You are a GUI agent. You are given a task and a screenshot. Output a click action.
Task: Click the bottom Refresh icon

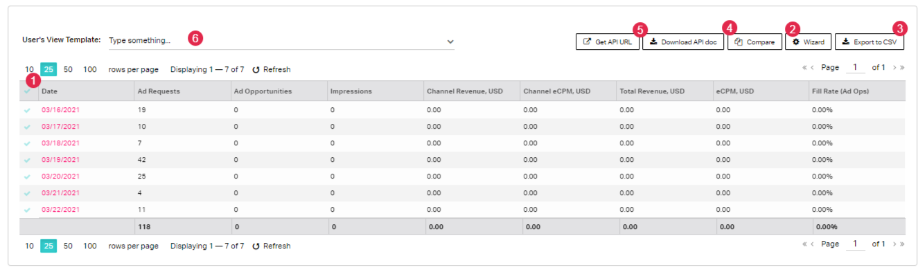click(256, 246)
